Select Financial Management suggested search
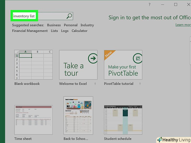The image size is (191, 143). [30, 31]
